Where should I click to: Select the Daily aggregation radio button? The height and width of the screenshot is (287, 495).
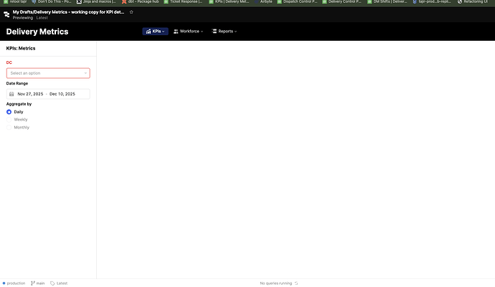pyautogui.click(x=9, y=112)
